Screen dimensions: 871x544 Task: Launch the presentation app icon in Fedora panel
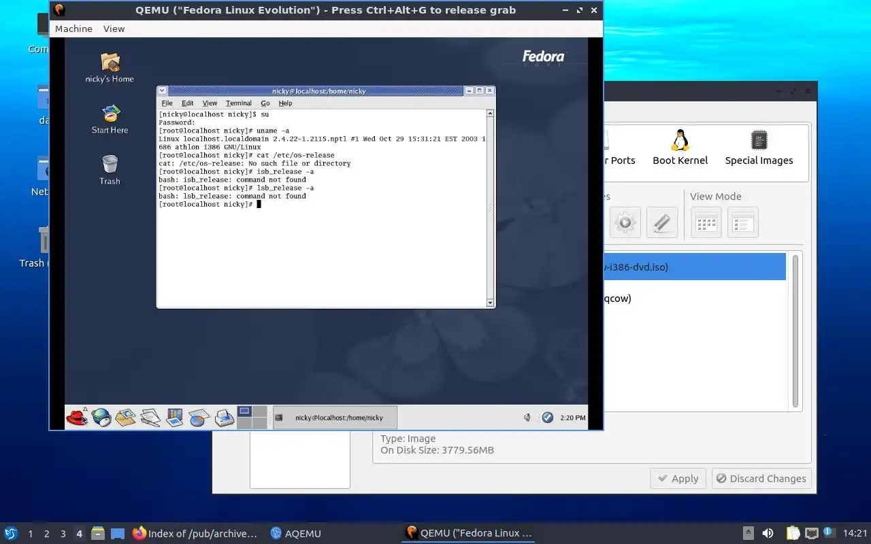[x=175, y=417]
